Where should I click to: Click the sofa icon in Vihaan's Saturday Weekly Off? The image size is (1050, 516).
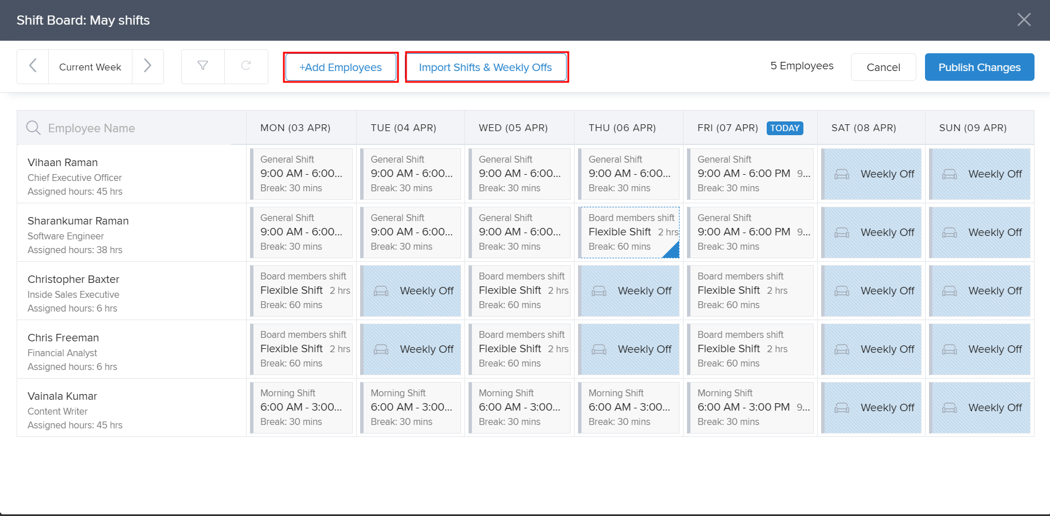842,174
